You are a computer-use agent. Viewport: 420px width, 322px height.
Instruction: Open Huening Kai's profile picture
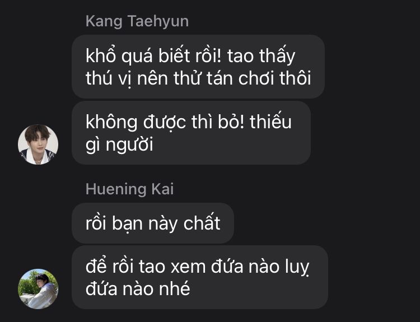[38, 289]
